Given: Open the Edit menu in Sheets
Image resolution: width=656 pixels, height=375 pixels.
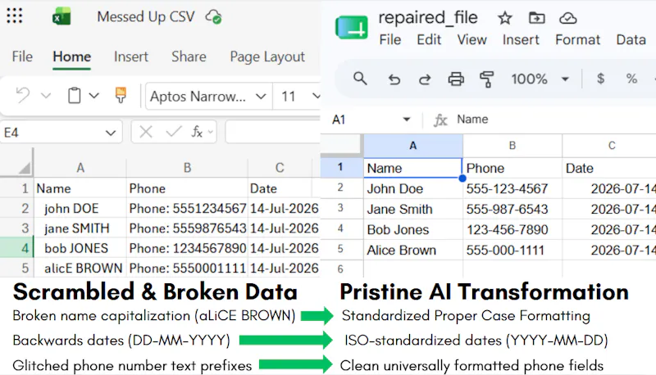Looking at the screenshot, I should click(429, 39).
